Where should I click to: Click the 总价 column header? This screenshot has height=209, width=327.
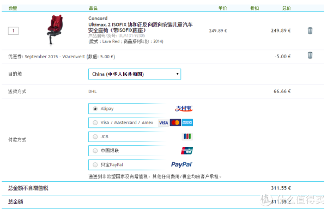coord(286,8)
